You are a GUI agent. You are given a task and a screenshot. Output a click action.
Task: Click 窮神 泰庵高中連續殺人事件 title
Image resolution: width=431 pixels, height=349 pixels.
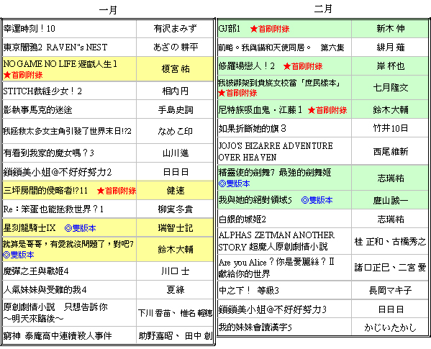(58, 335)
